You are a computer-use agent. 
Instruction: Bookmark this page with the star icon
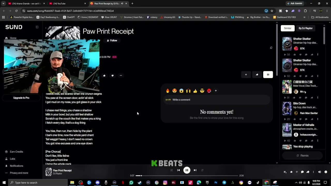click(272, 11)
